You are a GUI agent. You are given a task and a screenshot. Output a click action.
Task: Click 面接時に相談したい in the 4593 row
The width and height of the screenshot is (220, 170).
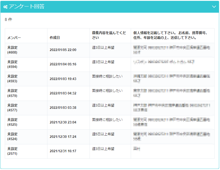(107, 76)
